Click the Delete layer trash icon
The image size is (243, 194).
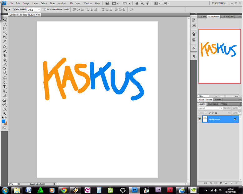point(236,183)
